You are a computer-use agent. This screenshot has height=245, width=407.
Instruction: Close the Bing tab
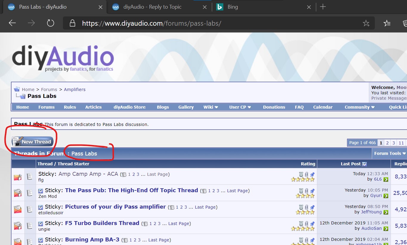click(309, 7)
